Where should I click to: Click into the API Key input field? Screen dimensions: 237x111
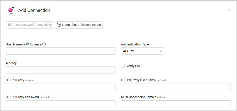[61, 70]
